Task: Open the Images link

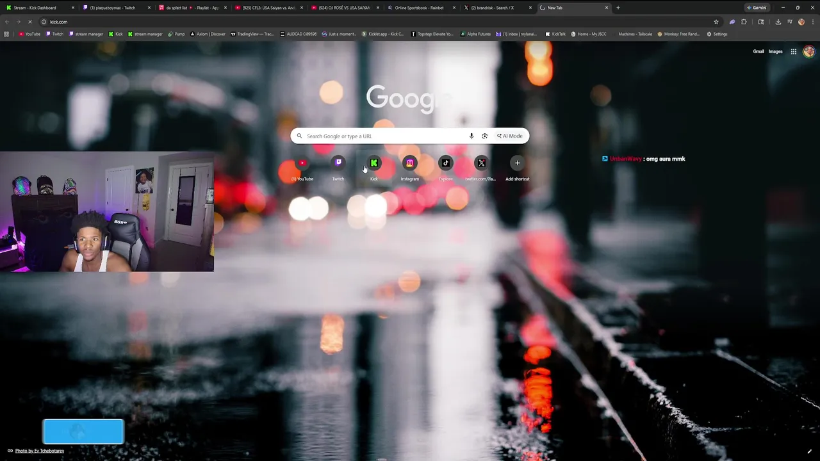Action: point(775,52)
